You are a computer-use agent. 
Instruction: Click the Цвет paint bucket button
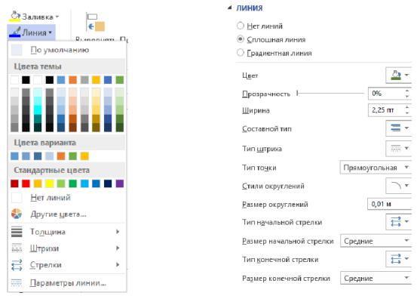point(398,76)
